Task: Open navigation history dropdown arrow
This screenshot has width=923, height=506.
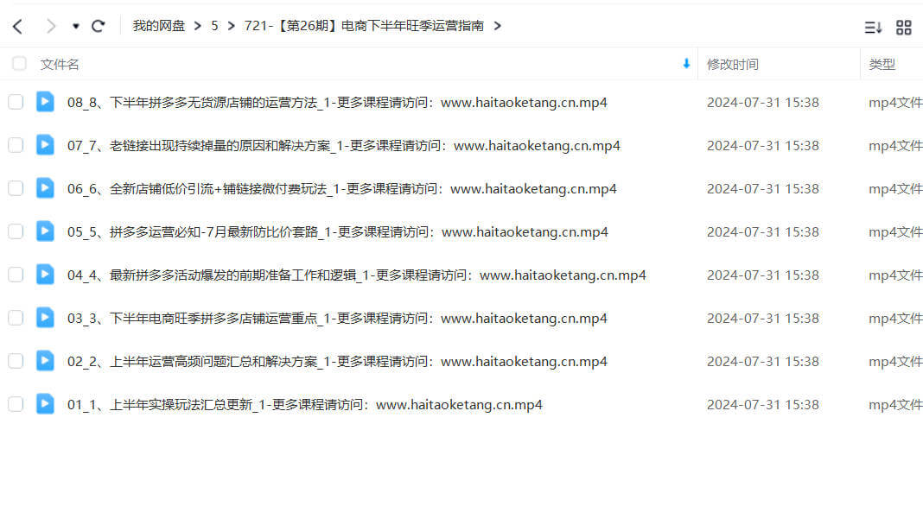Action: coord(76,27)
